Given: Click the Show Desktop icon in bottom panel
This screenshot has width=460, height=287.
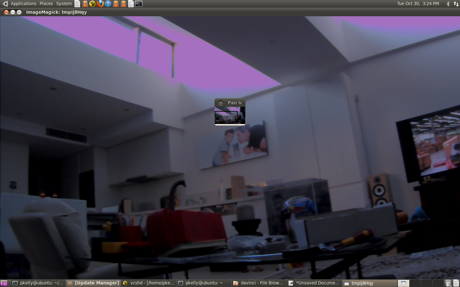Looking at the screenshot, I should click(x=4, y=283).
